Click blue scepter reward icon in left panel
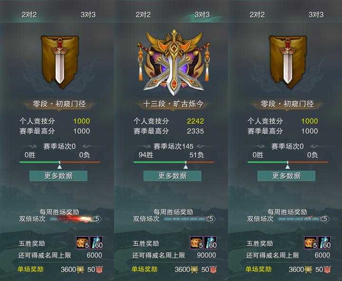The height and width of the screenshot is (281, 342). point(96,242)
